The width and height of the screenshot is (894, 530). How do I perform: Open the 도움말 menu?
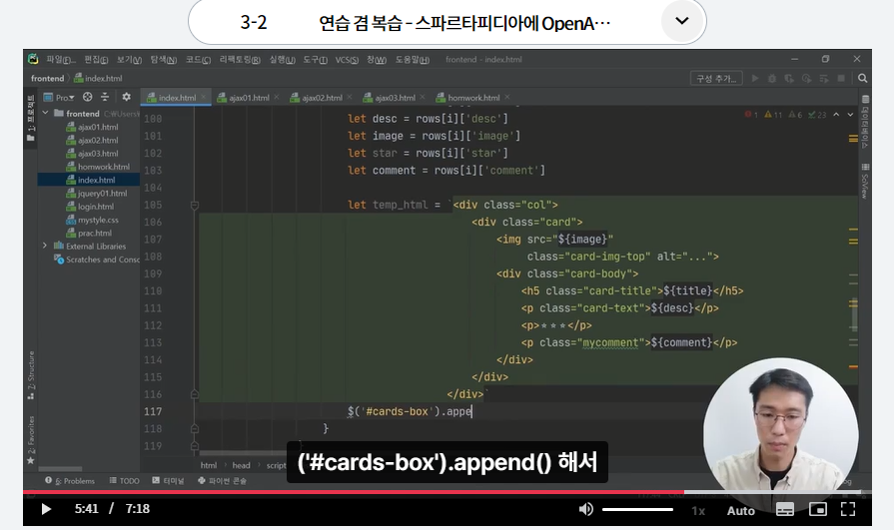click(413, 59)
